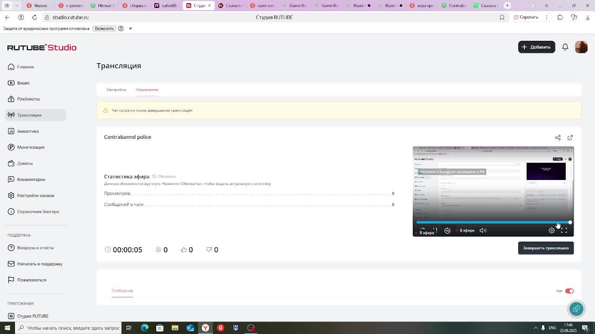
Task: Toggle the Чат switch
Action: 569,291
